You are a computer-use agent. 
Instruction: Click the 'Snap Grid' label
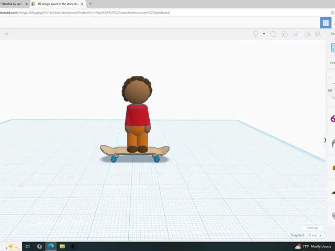coord(297,235)
